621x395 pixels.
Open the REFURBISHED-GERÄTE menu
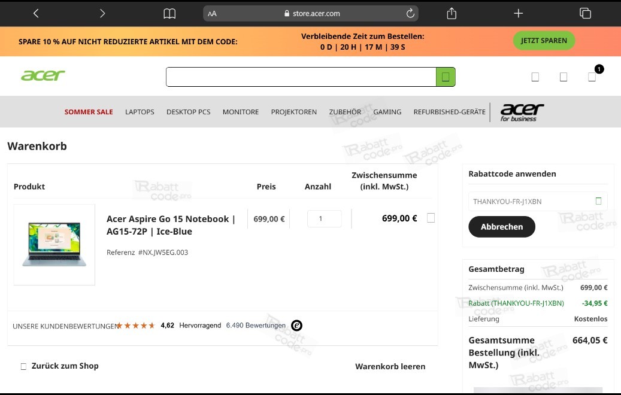tap(450, 112)
